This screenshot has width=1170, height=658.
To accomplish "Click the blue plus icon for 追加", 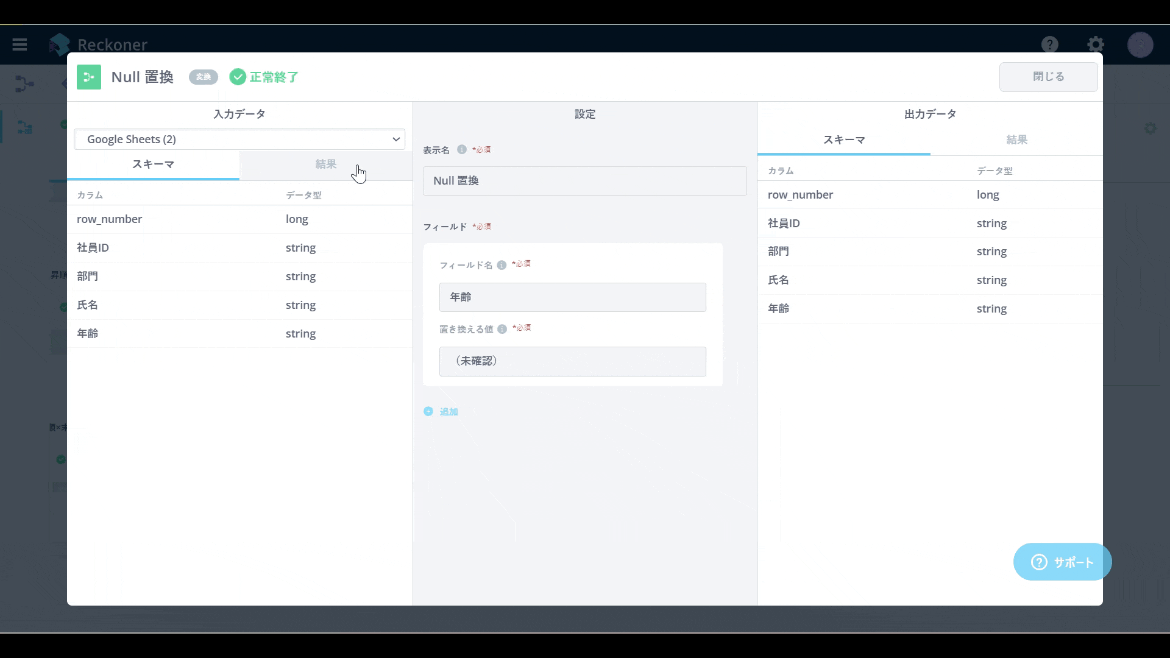I will (x=428, y=411).
